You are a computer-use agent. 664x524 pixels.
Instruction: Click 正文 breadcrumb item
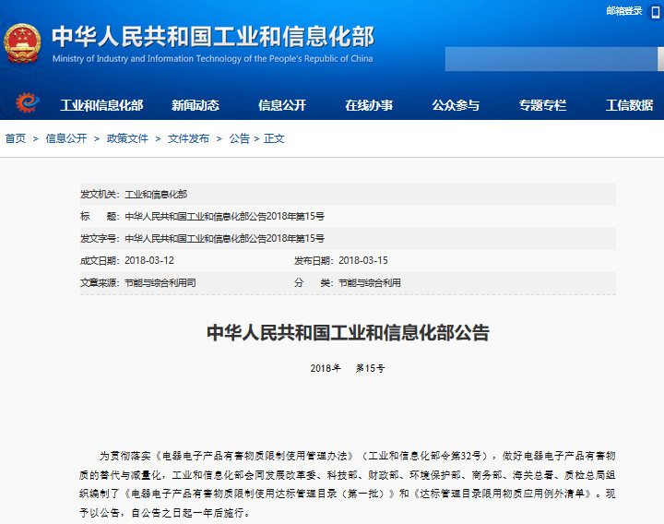coord(274,138)
